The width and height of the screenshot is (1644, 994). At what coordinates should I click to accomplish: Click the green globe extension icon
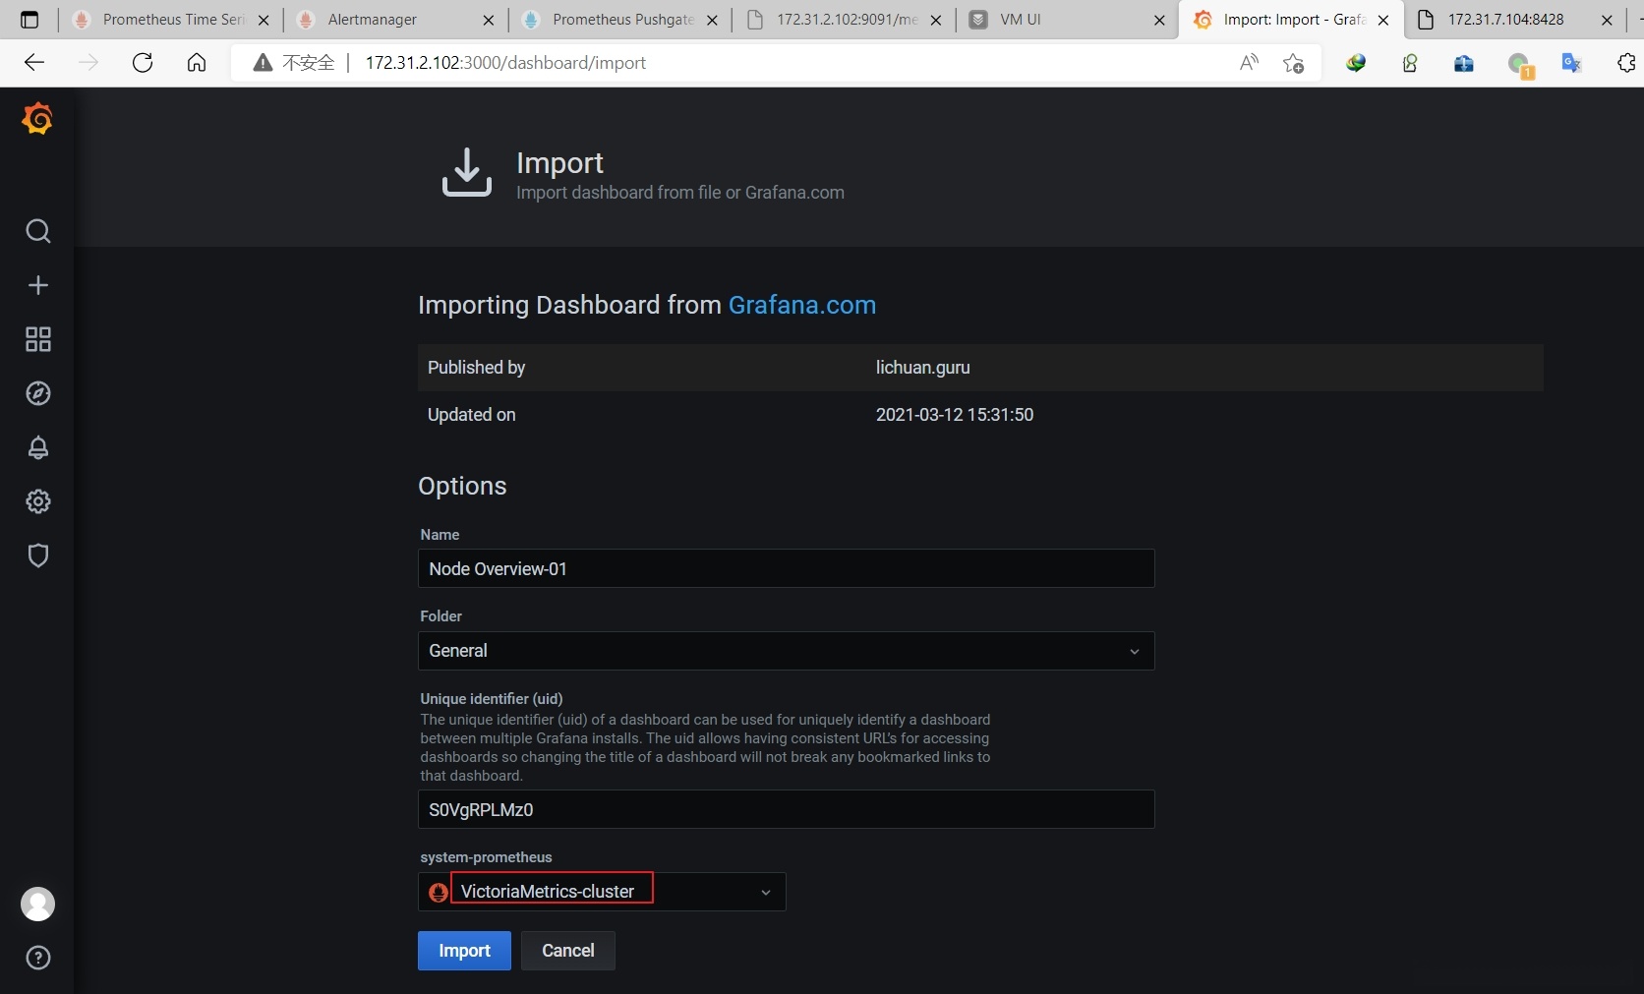pos(1356,63)
